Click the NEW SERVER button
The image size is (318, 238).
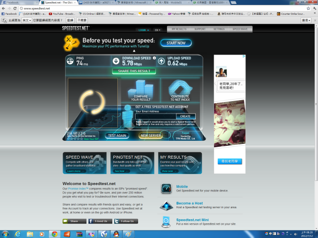click(151, 135)
